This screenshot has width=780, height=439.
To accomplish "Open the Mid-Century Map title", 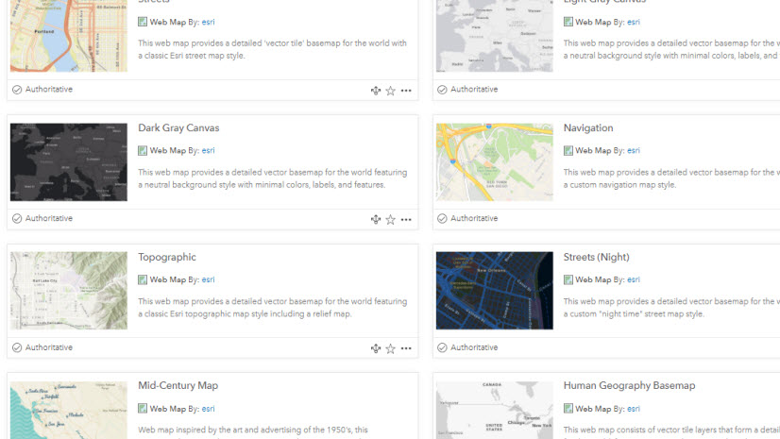I will tap(178, 385).
